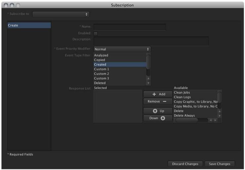This screenshot has width=245, height=170.
Task: Click event type list scroll-up arrow
Action: 148,78
